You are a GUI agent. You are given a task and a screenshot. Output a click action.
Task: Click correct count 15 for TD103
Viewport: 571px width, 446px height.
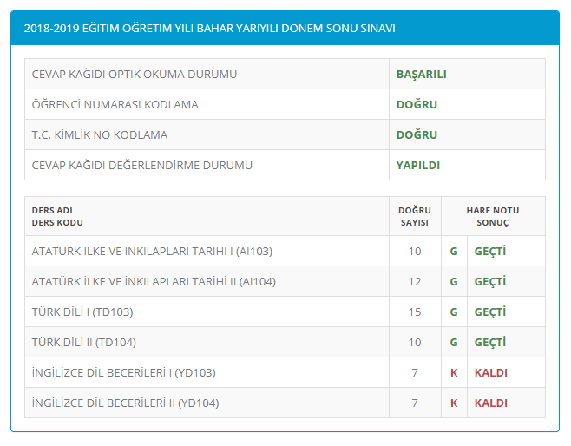point(415,312)
